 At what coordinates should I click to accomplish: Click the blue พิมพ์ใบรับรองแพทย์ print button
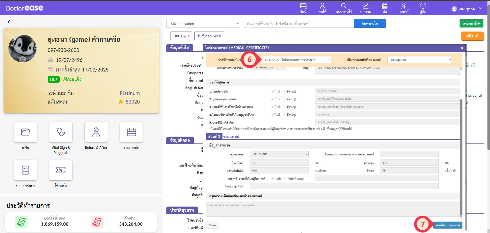[x=448, y=225]
